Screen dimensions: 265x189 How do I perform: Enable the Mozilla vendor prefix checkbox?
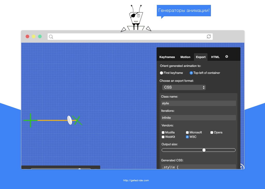(x=163, y=132)
